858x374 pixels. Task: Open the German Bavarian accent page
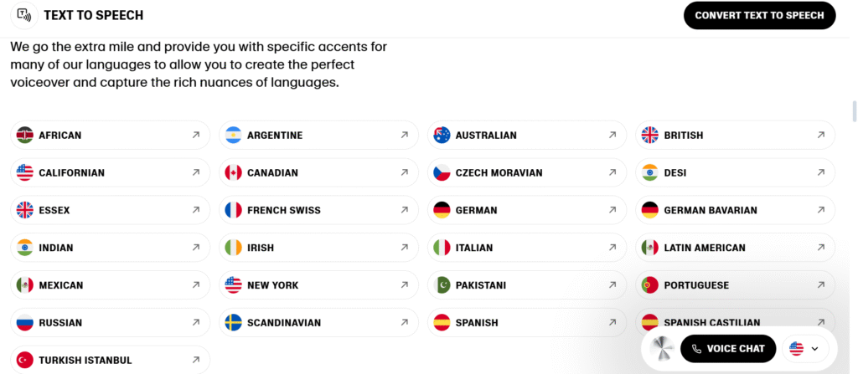[x=736, y=210]
